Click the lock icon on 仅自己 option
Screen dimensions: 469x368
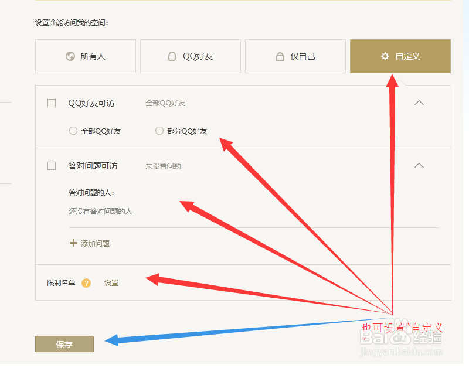(280, 56)
